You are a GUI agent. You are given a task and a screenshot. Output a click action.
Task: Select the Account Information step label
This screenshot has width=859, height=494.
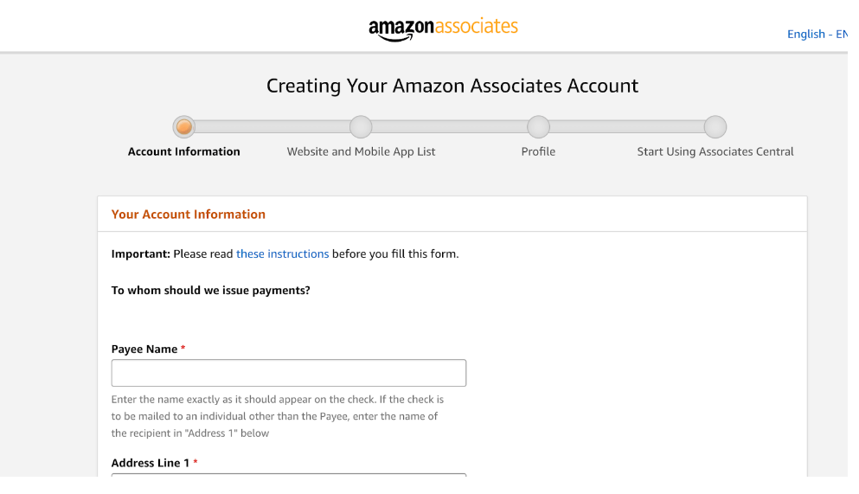183,151
